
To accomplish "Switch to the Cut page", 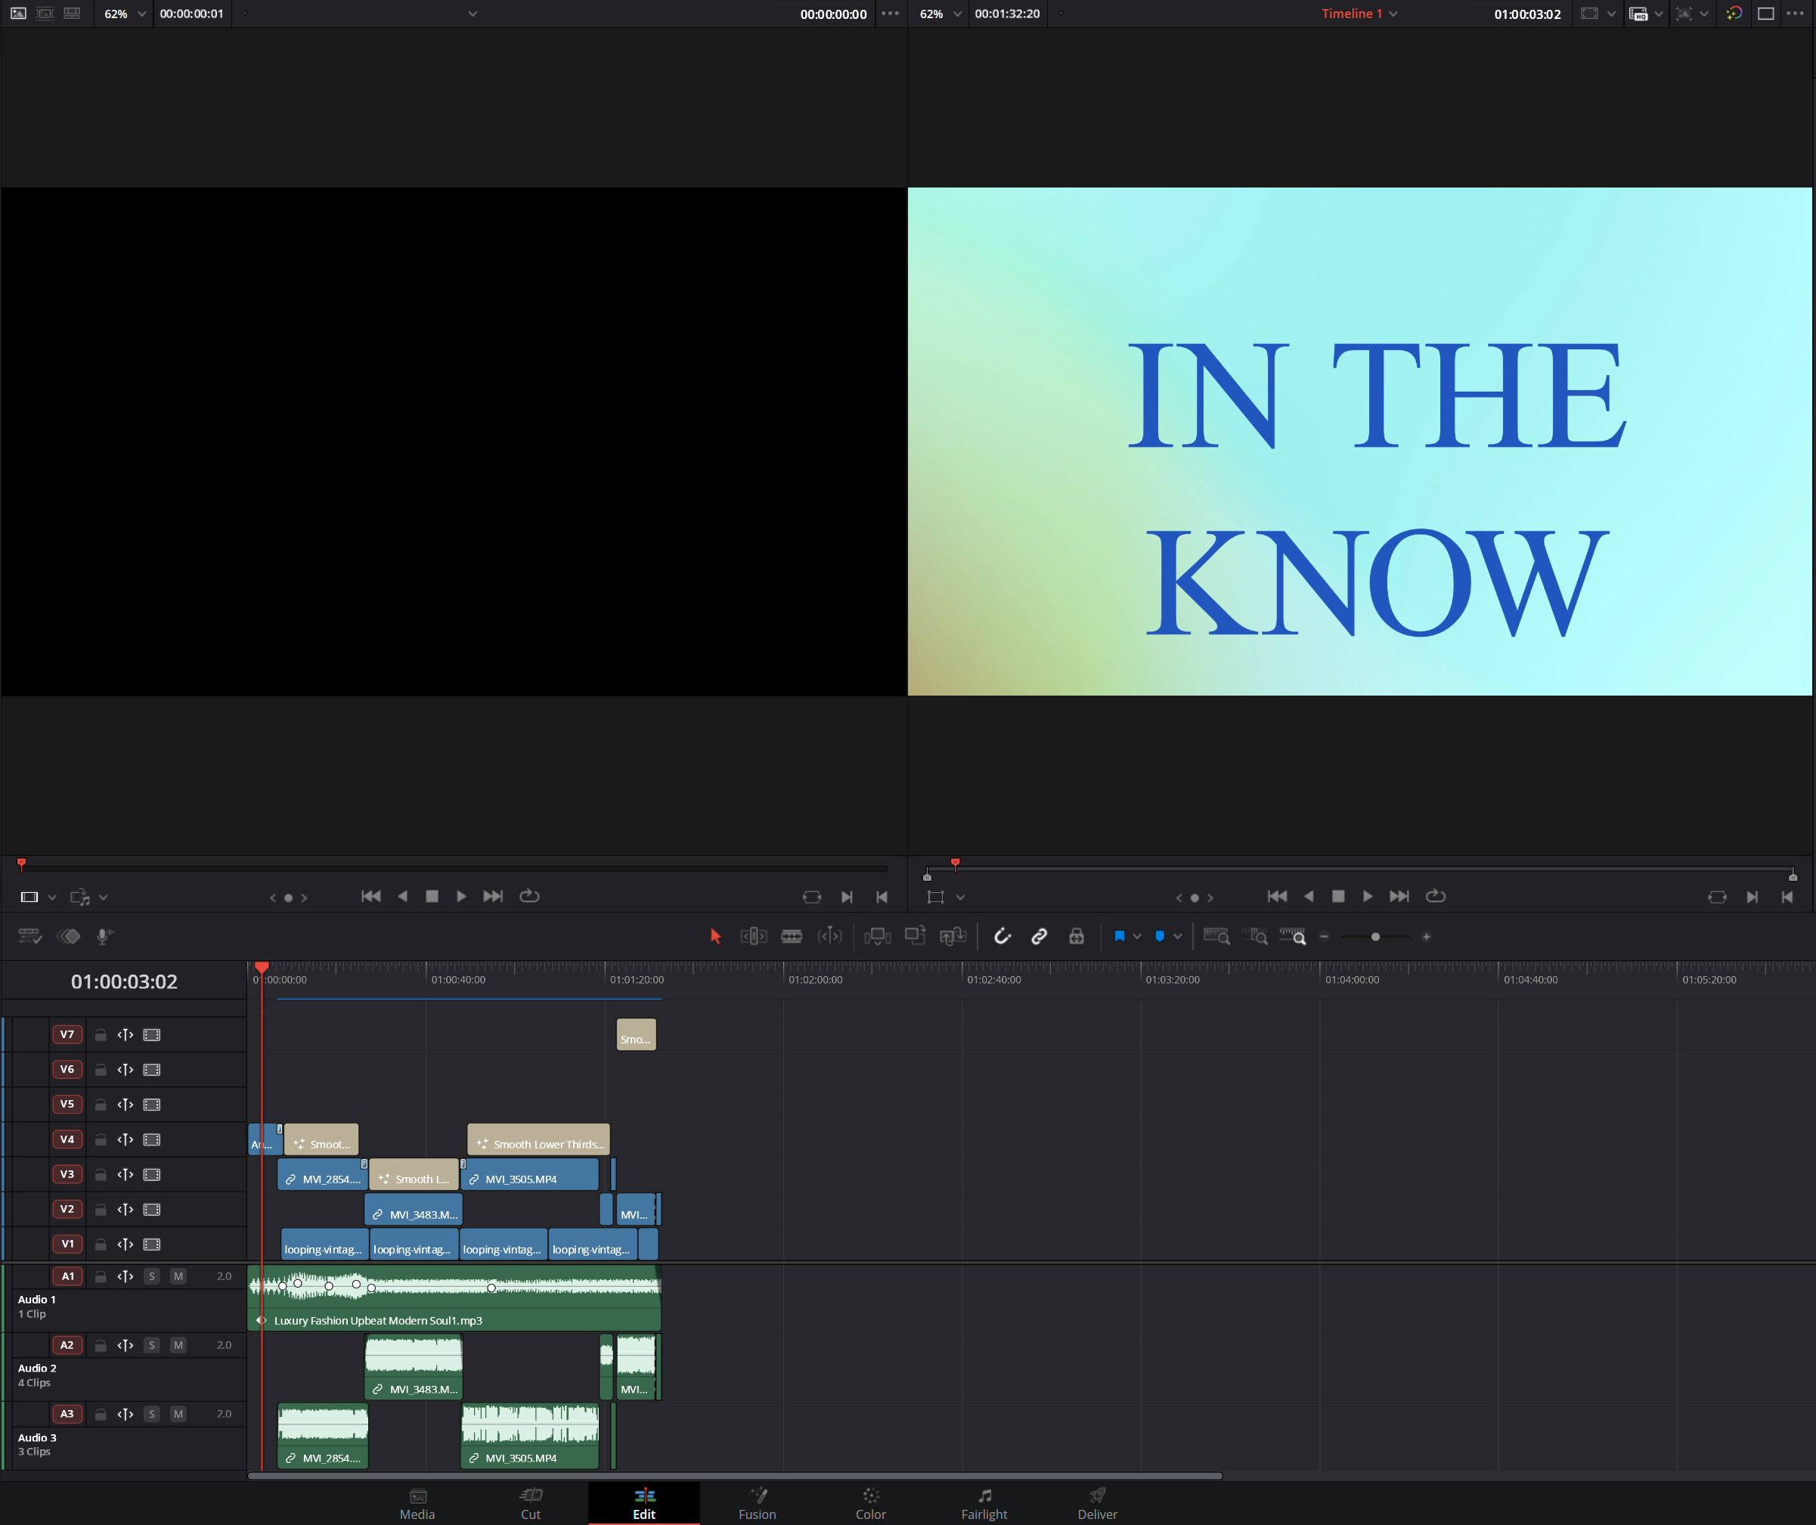I will 531,1505.
